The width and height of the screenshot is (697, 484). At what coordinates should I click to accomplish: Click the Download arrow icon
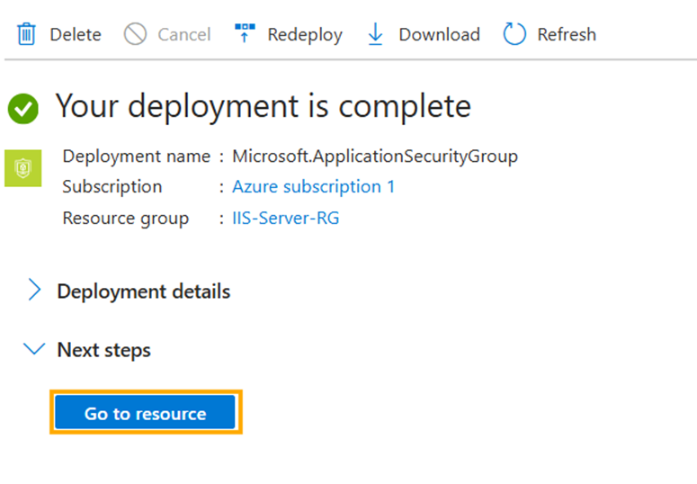(376, 35)
